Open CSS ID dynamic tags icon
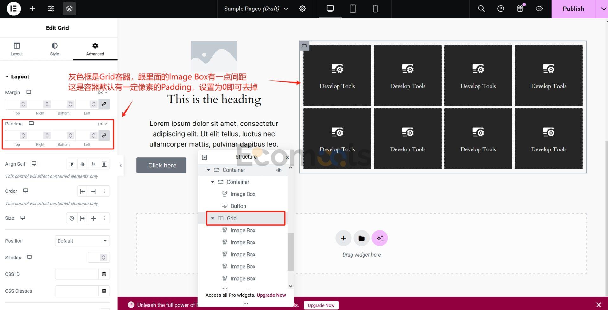This screenshot has width=608, height=310. point(104,274)
